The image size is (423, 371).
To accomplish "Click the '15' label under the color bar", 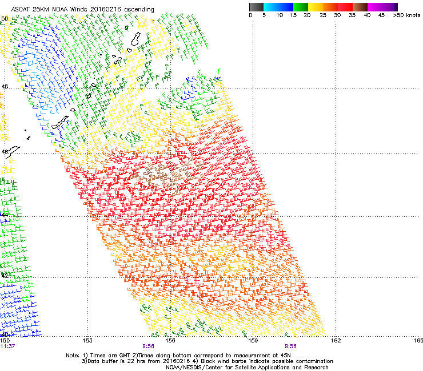I will [293, 15].
